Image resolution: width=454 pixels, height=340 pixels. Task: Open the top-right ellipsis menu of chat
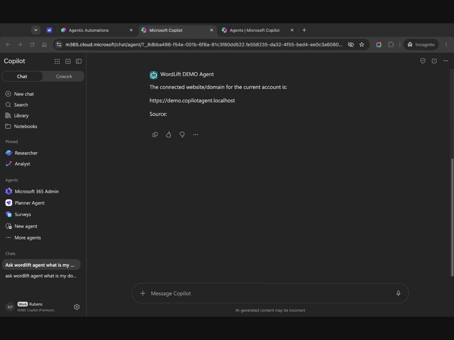(446, 61)
